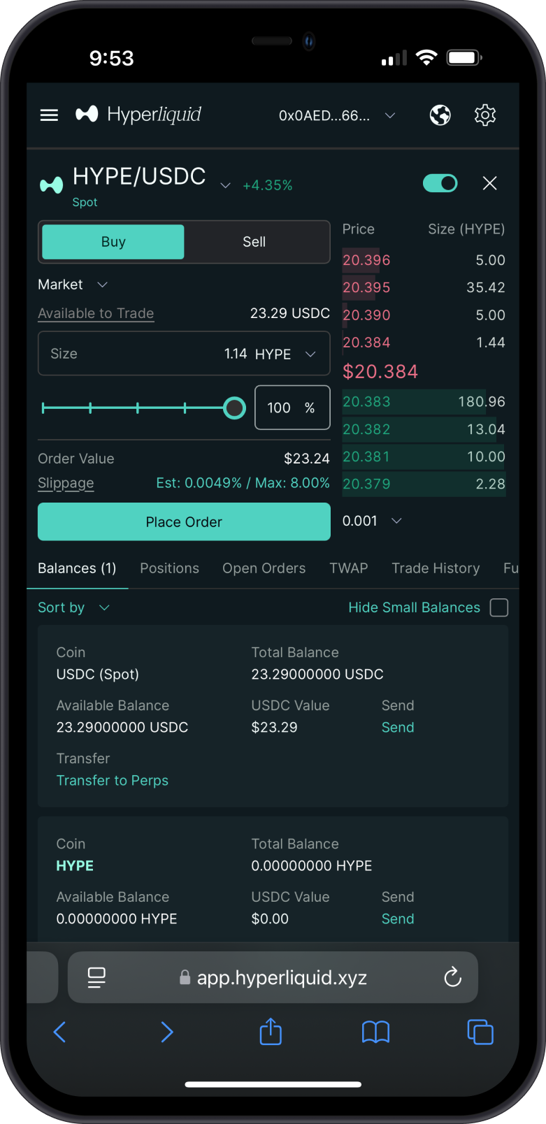
Task: Switch to Positions tab
Action: [169, 568]
